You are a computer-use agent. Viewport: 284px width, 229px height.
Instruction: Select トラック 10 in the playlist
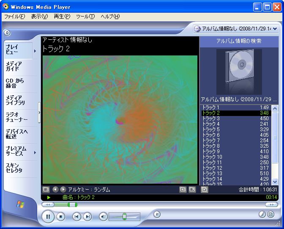tap(236, 157)
